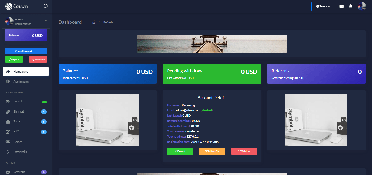372x175 pixels.
Task: Select Home page in sidebar menu
Action: (x=26, y=72)
